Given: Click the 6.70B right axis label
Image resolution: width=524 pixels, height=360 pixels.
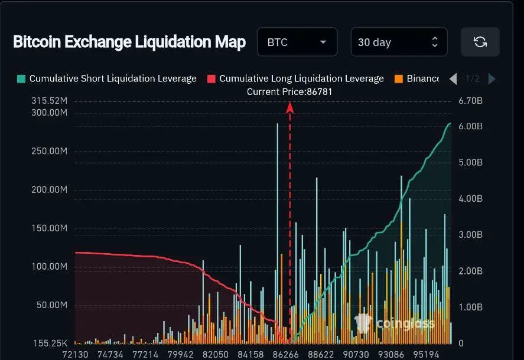Looking at the screenshot, I should pos(470,101).
